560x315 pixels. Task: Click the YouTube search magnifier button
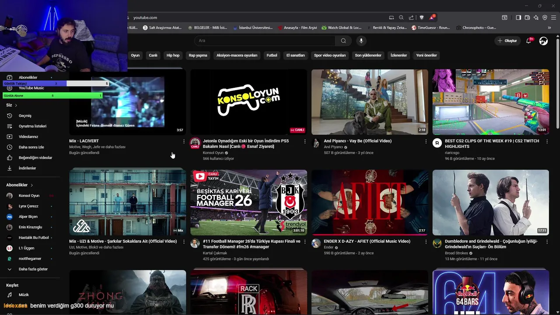click(343, 41)
